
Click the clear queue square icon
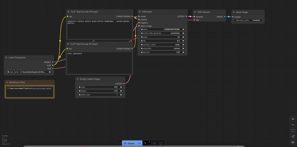click(x=161, y=143)
